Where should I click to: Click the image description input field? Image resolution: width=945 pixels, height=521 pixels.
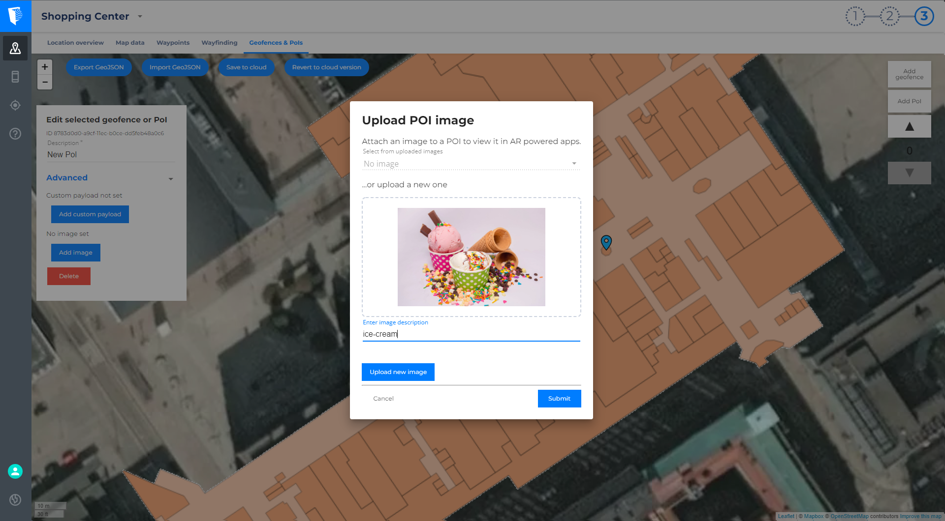[471, 334]
